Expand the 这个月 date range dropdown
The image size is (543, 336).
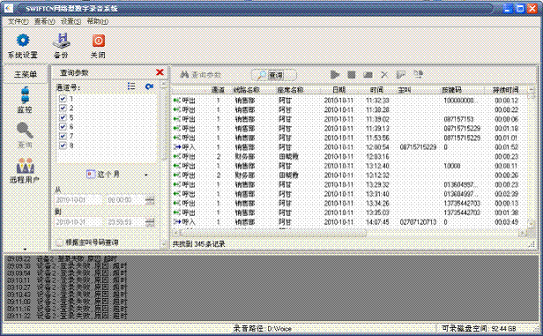145,175
